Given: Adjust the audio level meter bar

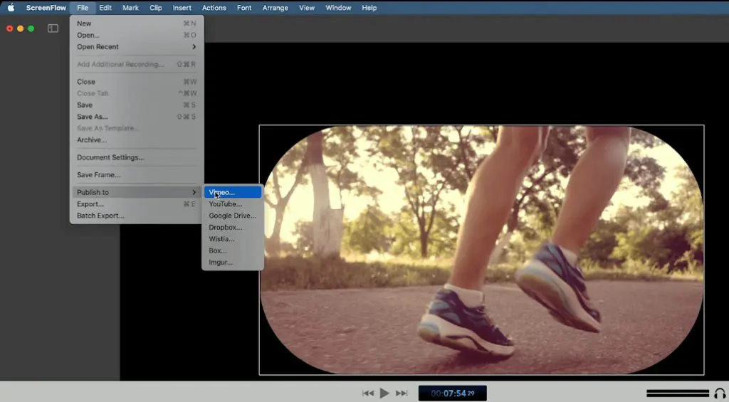Looking at the screenshot, I should pos(678,393).
